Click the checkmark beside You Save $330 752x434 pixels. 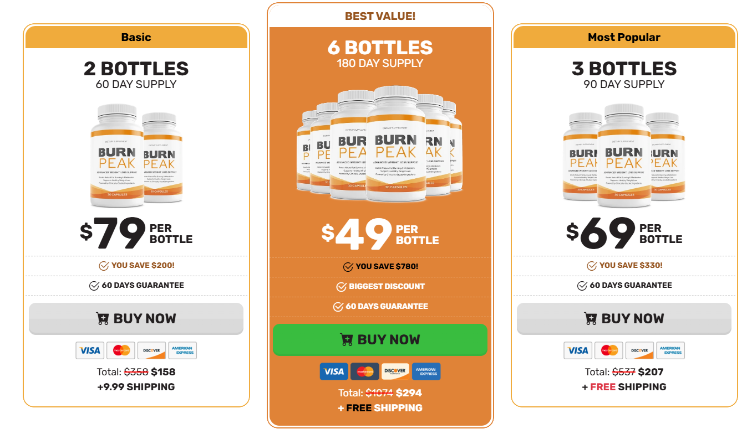point(592,266)
